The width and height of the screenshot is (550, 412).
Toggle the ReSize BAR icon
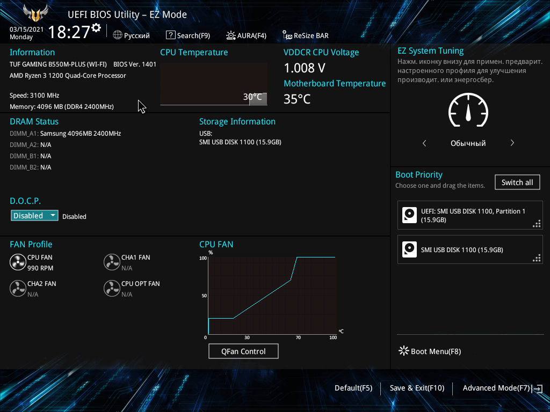(287, 35)
